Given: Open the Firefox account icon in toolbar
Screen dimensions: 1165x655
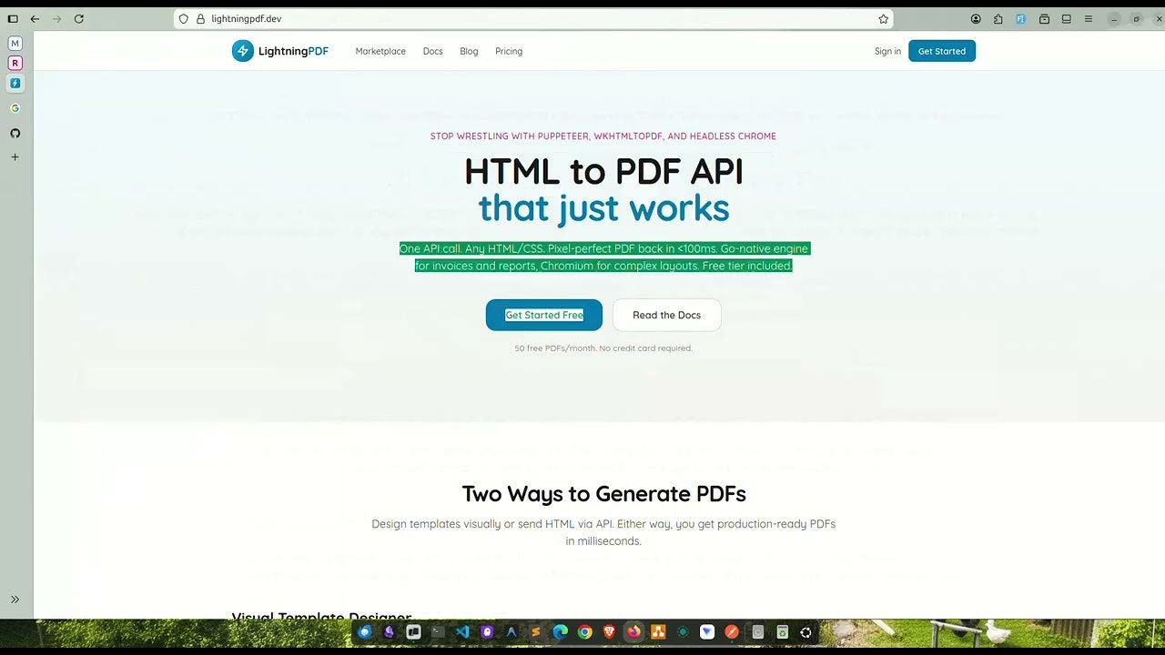Looking at the screenshot, I should click(x=975, y=18).
